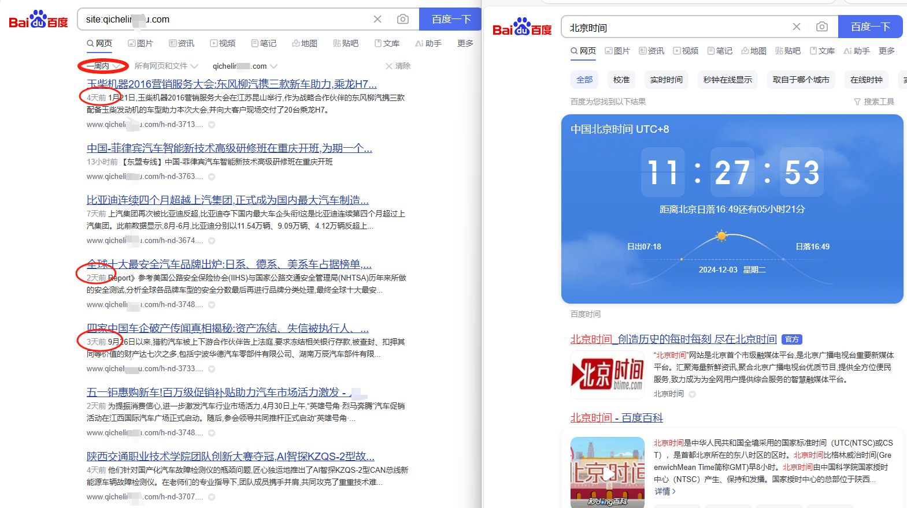Open result 玉柴机器2016营销服务大会
Image resolution: width=907 pixels, height=508 pixels.
pyautogui.click(x=232, y=84)
